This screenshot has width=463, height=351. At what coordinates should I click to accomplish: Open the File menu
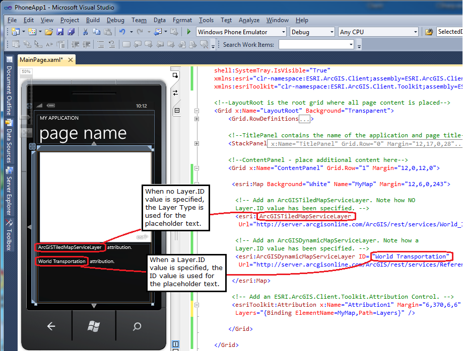tap(12, 20)
